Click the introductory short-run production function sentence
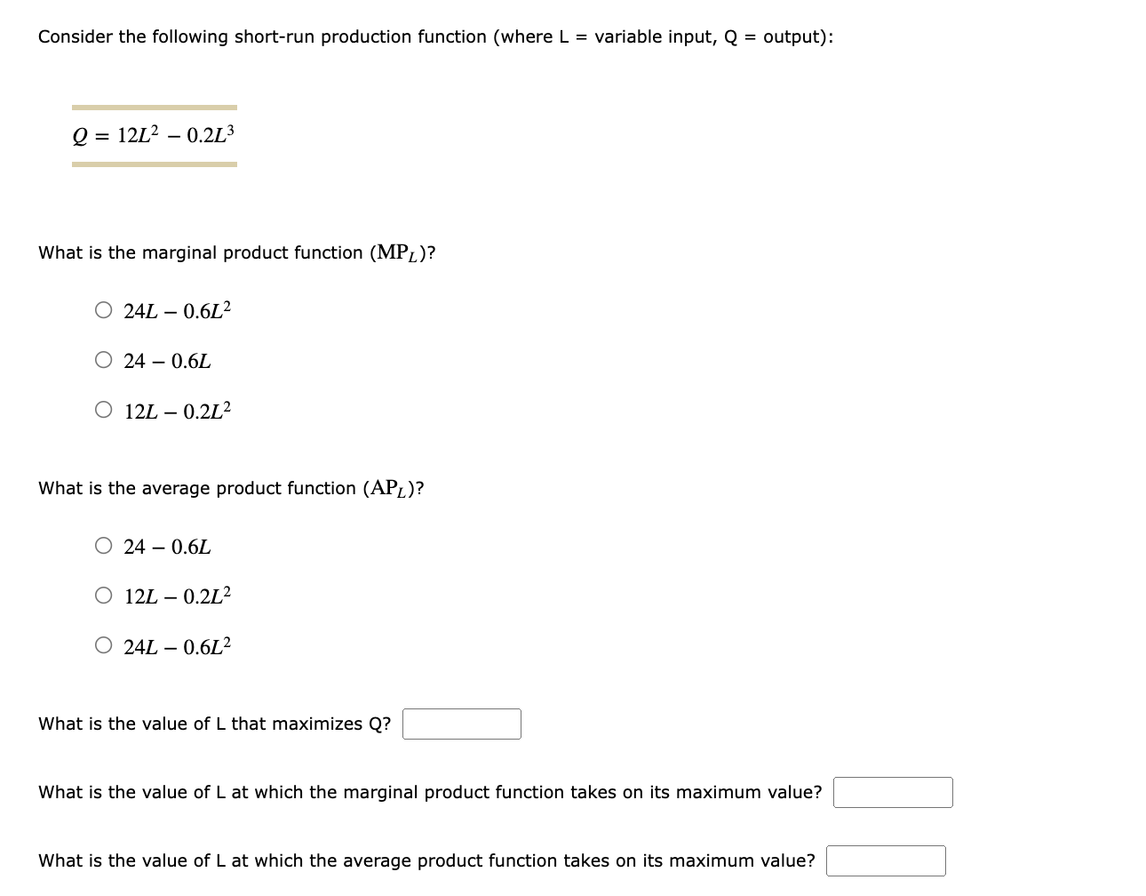This screenshot has width=1146, height=896. [434, 36]
